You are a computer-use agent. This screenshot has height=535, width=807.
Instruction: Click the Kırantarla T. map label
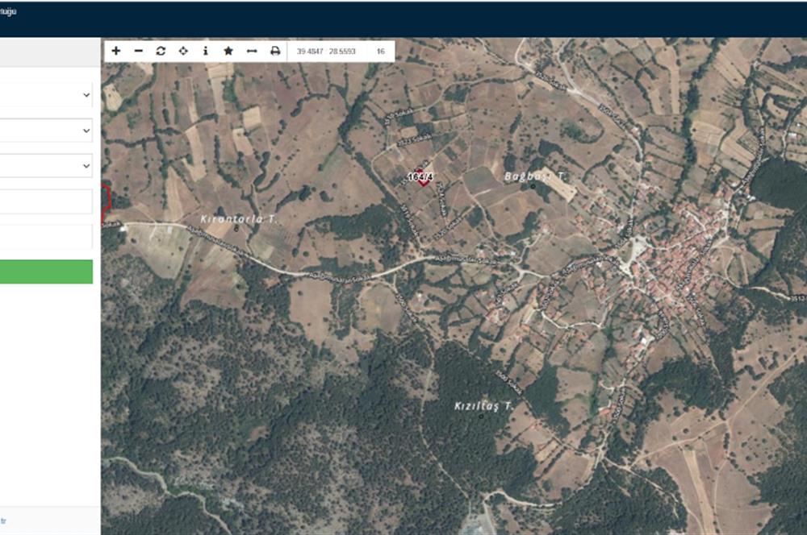pyautogui.click(x=239, y=219)
